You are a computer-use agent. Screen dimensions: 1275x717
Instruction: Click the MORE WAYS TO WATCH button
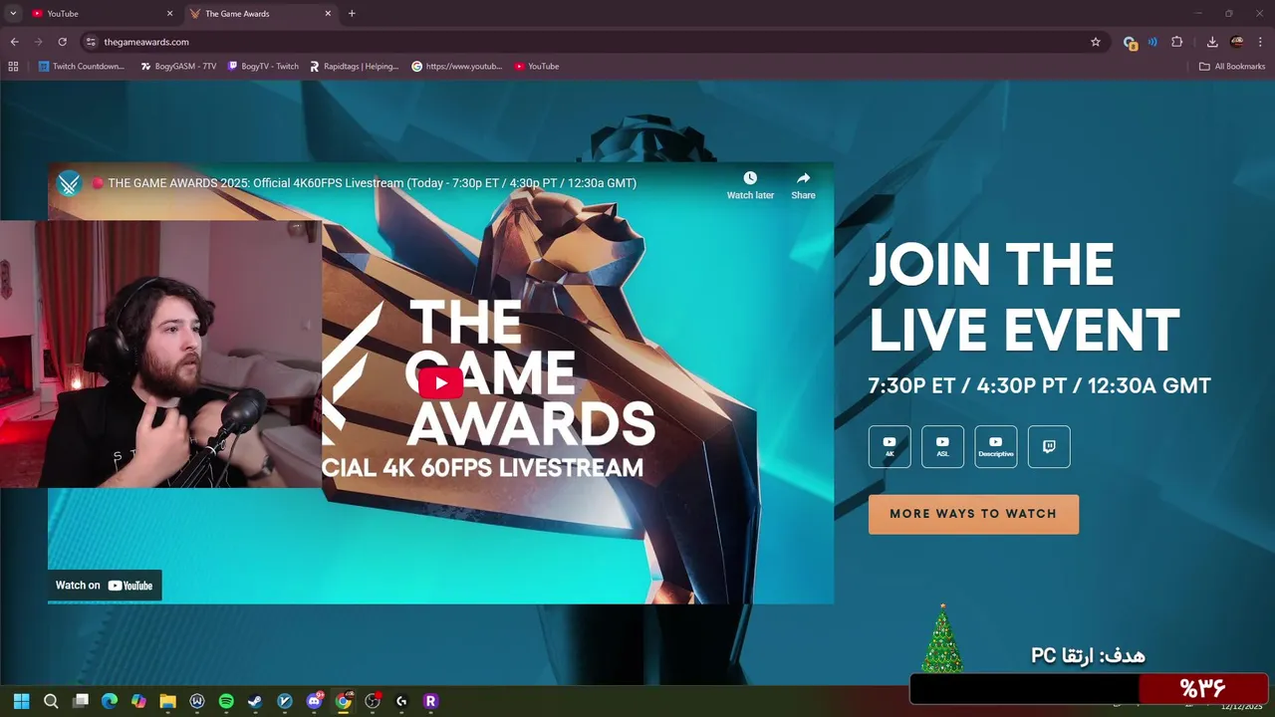pos(973,514)
